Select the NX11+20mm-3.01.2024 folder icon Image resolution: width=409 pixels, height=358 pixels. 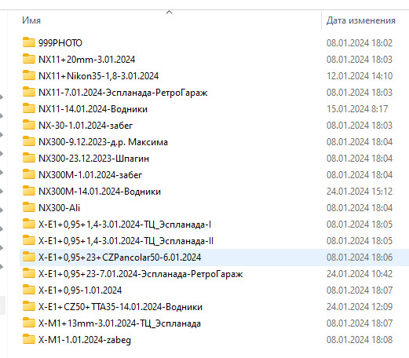[x=29, y=59]
